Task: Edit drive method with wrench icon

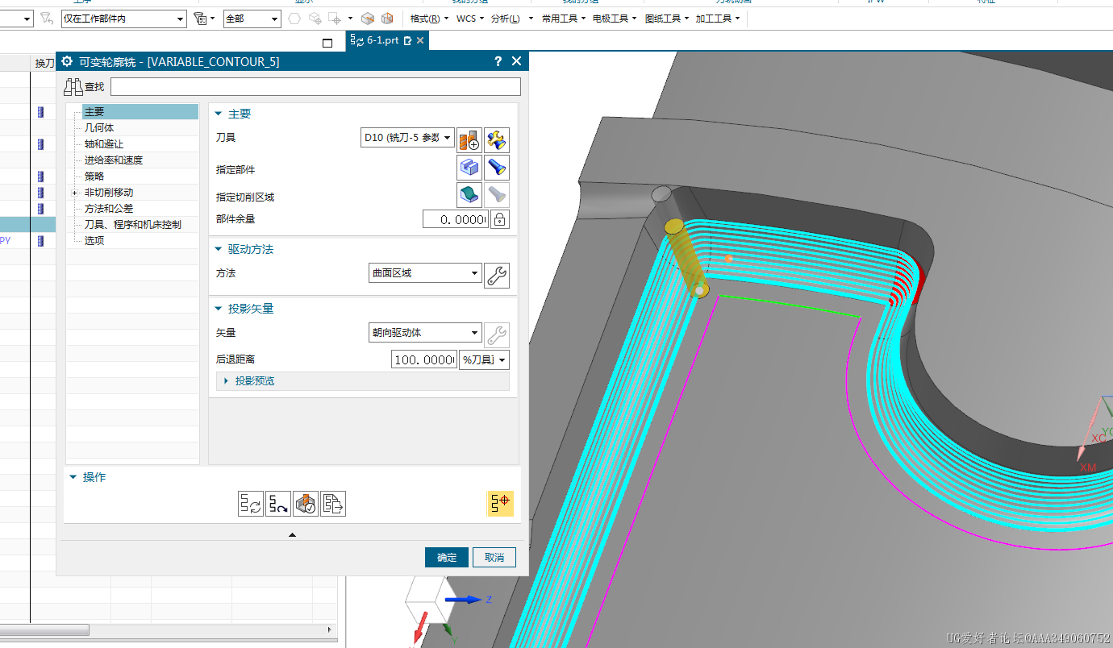Action: 497,276
